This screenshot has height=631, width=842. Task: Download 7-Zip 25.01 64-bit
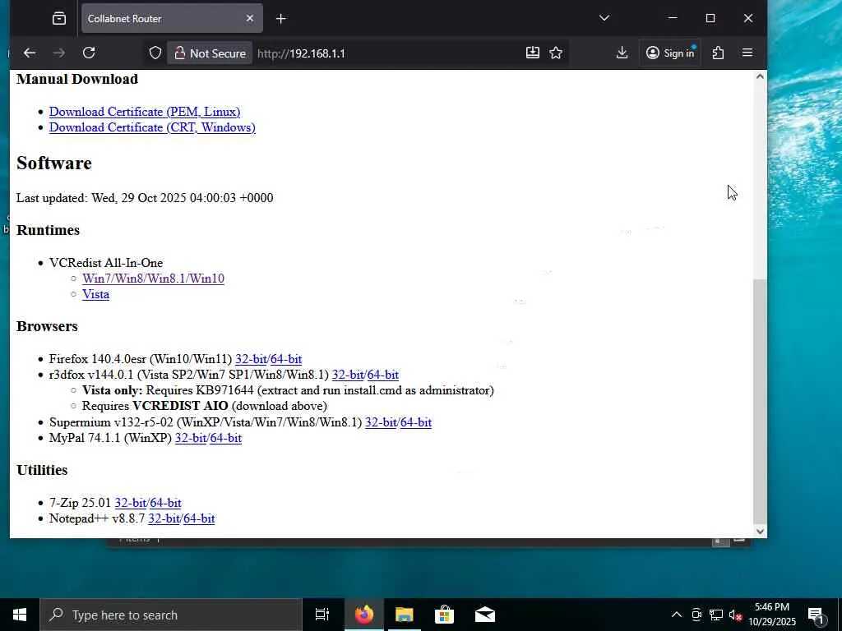coord(165,503)
